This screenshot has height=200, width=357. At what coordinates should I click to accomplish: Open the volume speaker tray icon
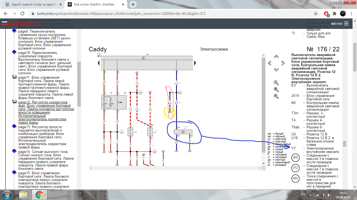click(x=329, y=195)
